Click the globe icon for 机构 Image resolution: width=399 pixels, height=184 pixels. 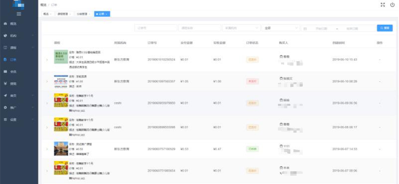point(6,36)
